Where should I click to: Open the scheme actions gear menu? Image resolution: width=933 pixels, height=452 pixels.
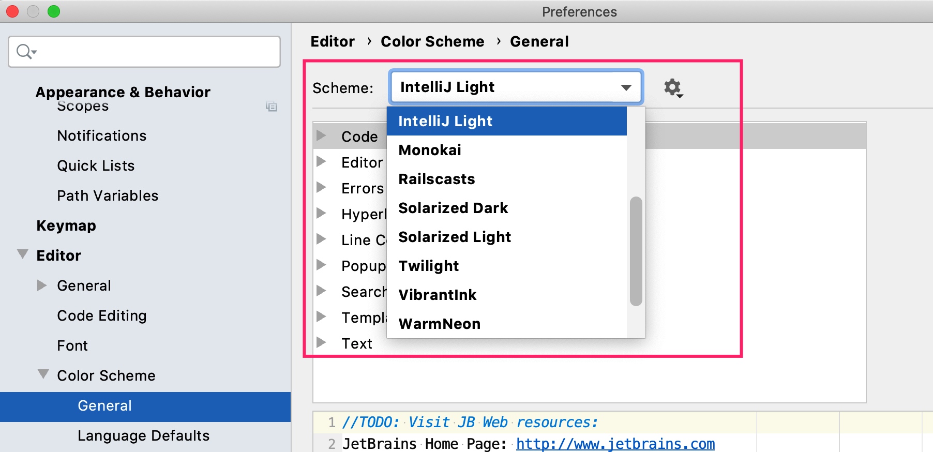click(x=673, y=88)
